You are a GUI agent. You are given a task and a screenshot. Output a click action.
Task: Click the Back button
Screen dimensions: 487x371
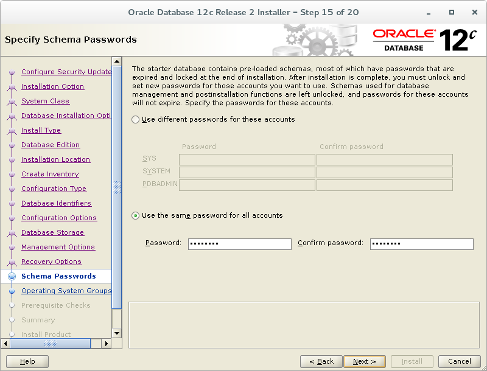click(x=321, y=361)
